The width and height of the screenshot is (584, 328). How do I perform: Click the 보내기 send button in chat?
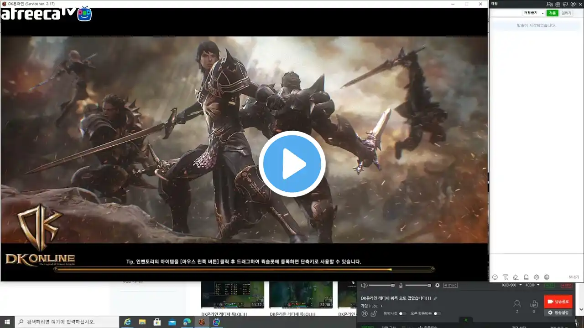coord(574,277)
